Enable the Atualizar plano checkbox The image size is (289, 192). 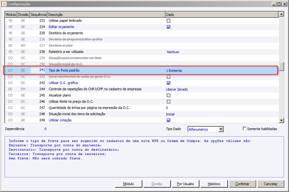tap(168, 95)
